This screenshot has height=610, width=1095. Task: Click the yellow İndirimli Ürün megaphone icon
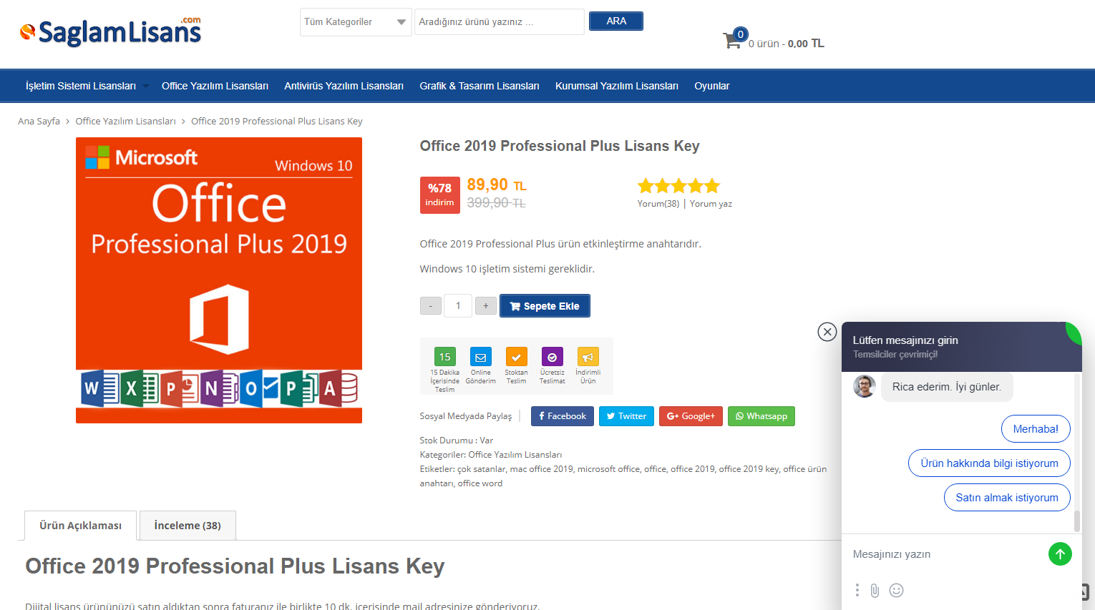point(588,357)
